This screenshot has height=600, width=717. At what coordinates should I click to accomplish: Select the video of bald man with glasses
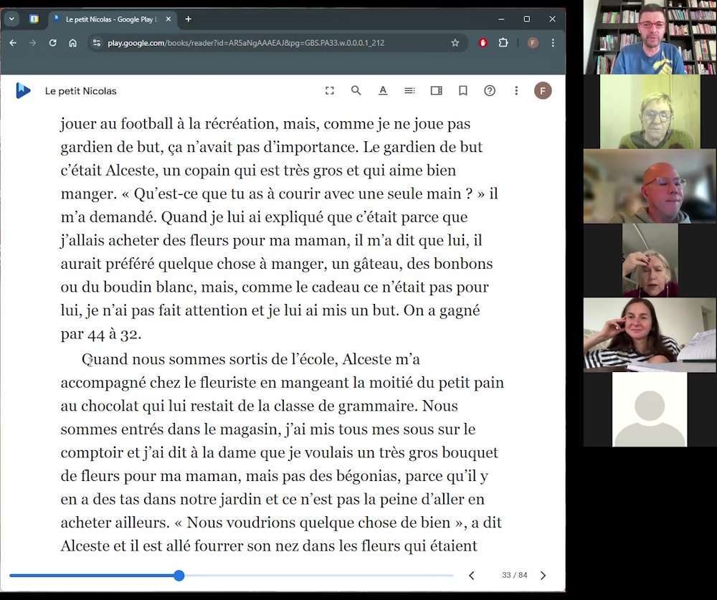coord(650,186)
